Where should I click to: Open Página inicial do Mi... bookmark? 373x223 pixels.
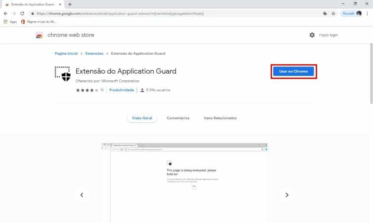coord(39,22)
